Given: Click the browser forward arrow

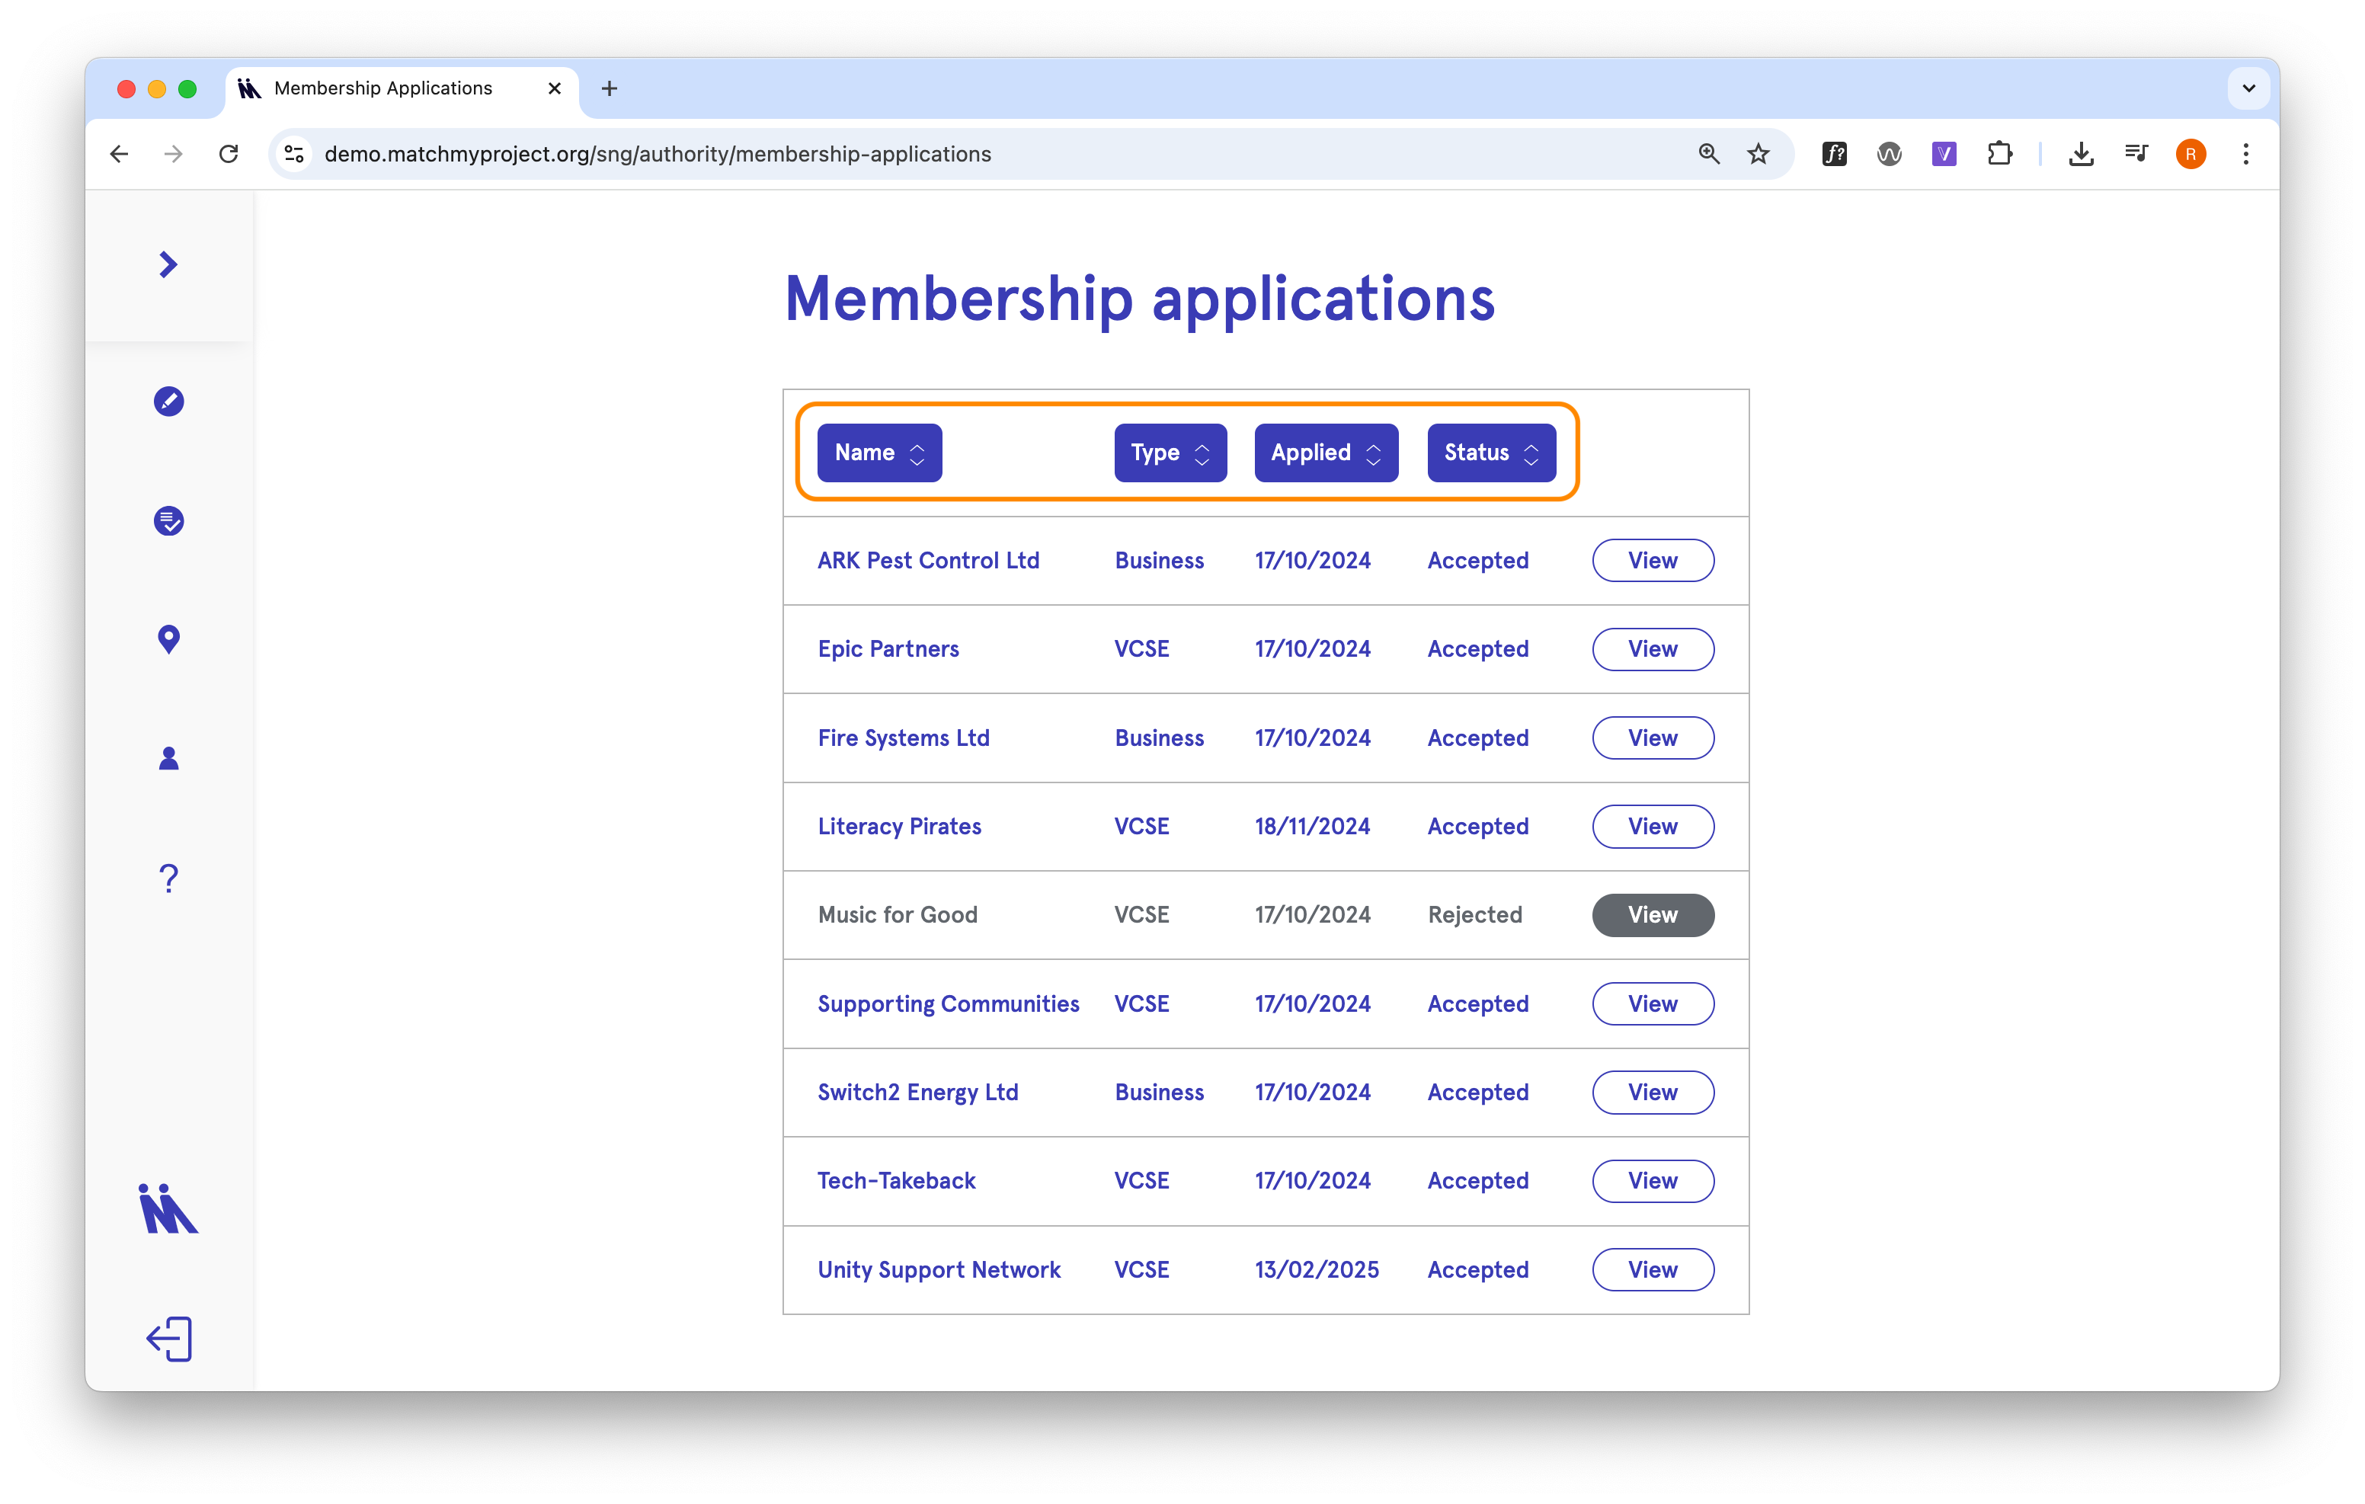Looking at the screenshot, I should 174,154.
